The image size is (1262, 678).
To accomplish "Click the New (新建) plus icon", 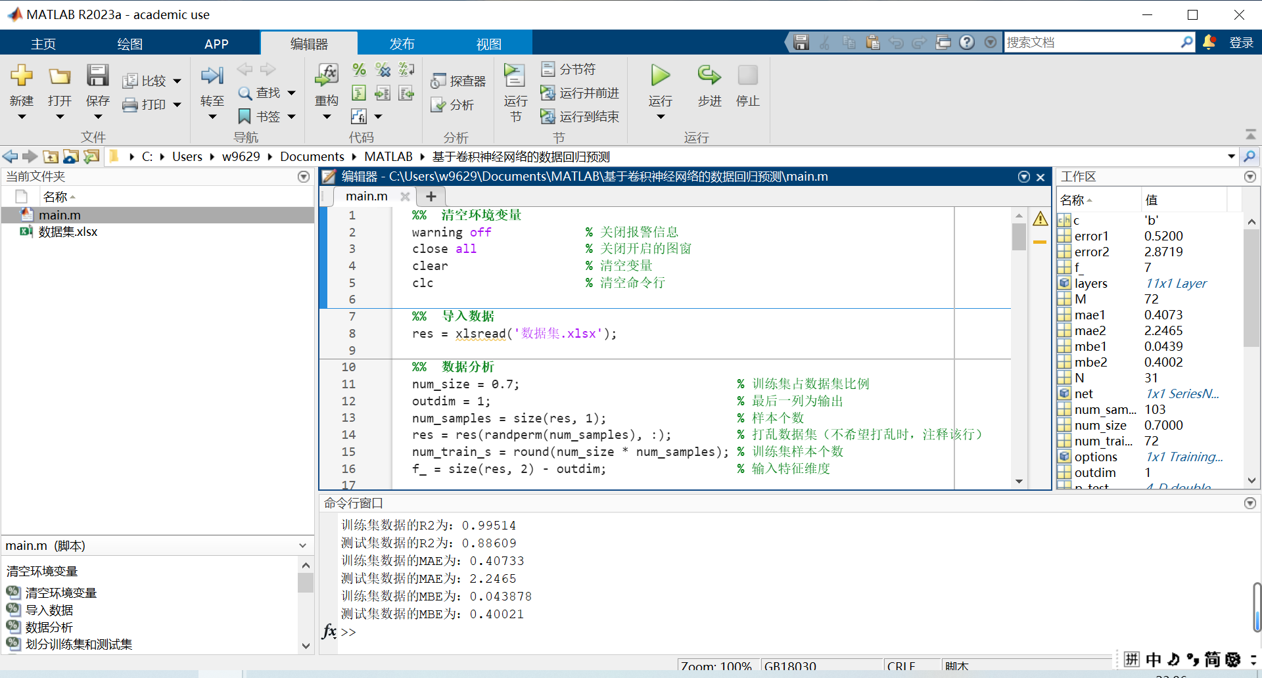I will coord(21,76).
